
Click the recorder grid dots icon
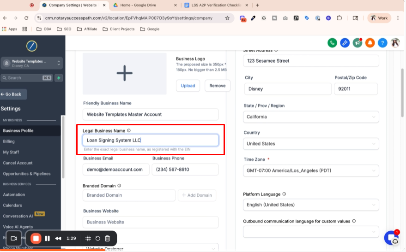(88, 238)
